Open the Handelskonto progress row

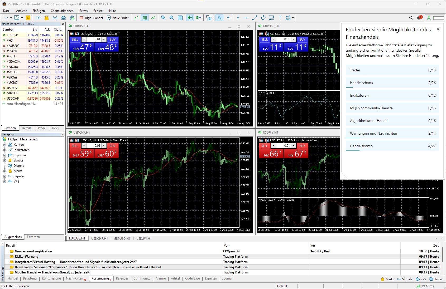click(392, 146)
